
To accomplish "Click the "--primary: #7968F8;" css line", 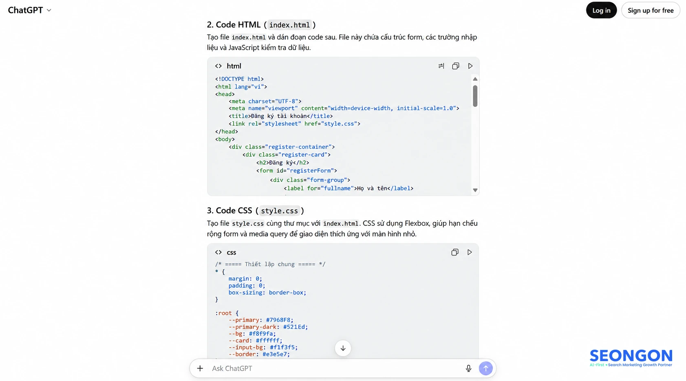I will [x=261, y=320].
